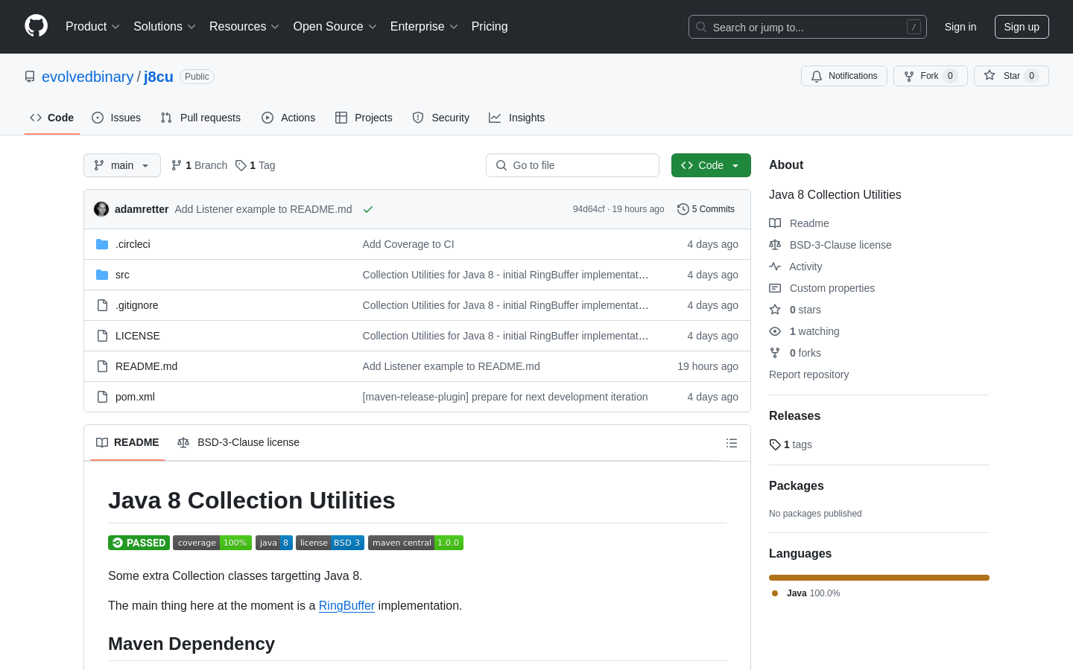Fork the repository
The height and width of the screenshot is (670, 1073).
point(930,76)
